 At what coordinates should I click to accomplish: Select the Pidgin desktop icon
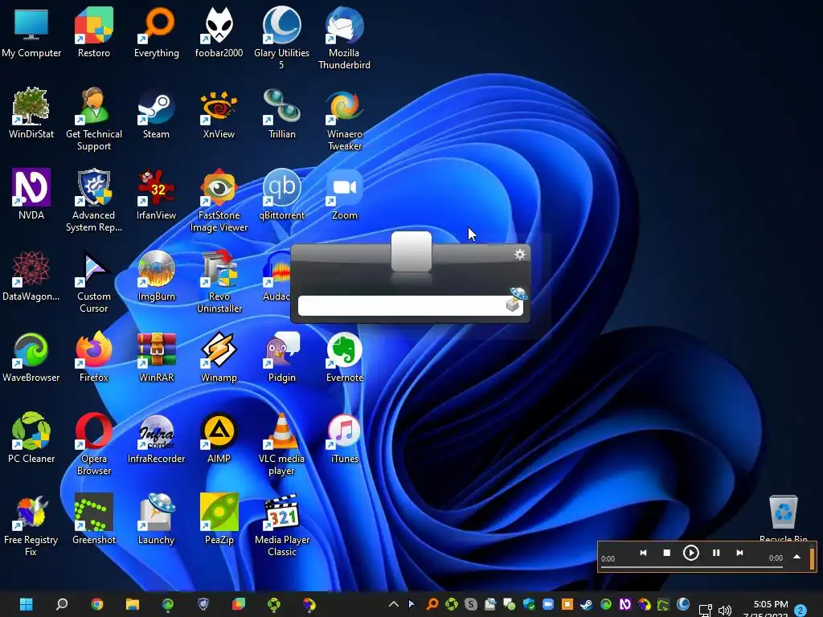(x=282, y=358)
